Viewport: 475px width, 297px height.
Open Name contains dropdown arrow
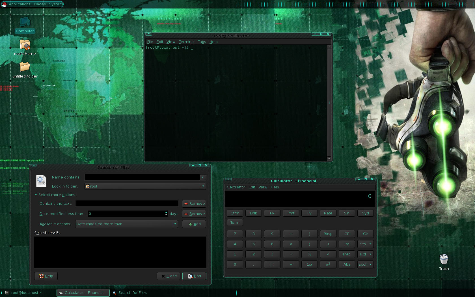click(x=203, y=177)
